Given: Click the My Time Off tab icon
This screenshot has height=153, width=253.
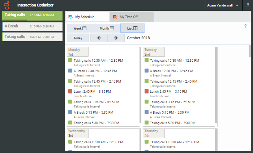Looking at the screenshot, I should 115,17.
